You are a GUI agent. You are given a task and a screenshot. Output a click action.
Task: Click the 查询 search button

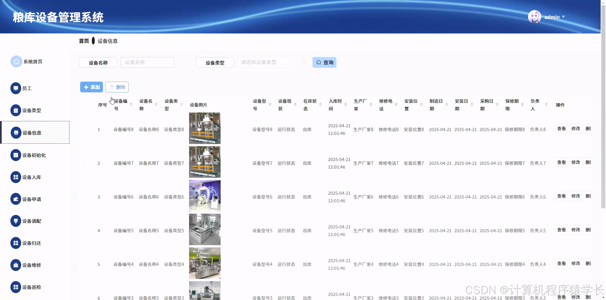[324, 62]
